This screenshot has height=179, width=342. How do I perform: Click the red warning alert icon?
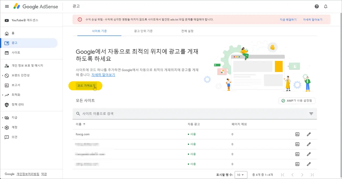[x=80, y=19]
